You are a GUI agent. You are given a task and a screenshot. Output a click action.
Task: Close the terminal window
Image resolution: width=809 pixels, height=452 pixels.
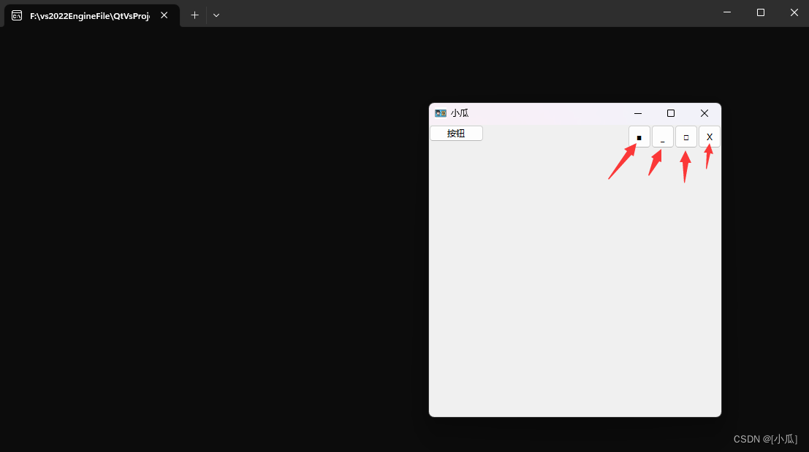click(x=794, y=12)
